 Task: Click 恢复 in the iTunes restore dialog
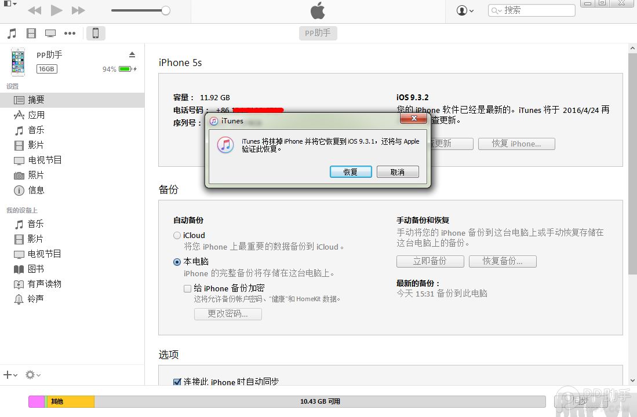[351, 171]
